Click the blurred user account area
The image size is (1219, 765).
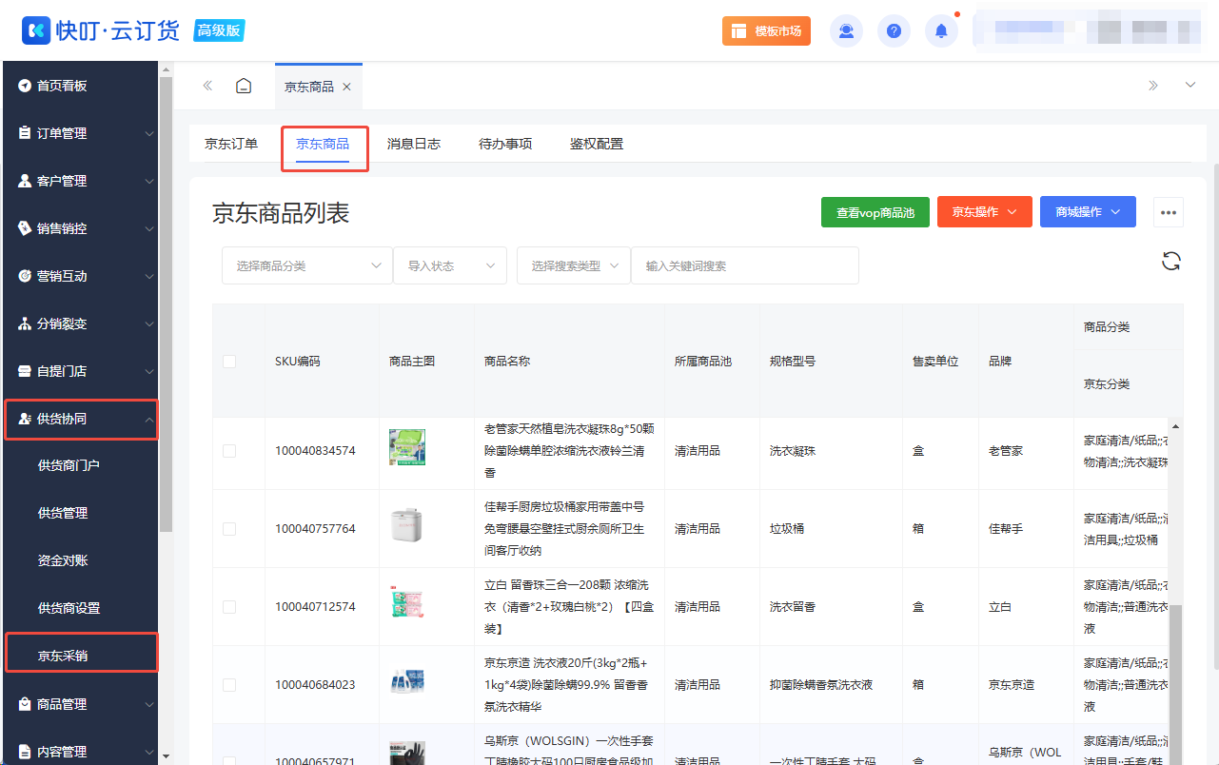[x=1088, y=30]
